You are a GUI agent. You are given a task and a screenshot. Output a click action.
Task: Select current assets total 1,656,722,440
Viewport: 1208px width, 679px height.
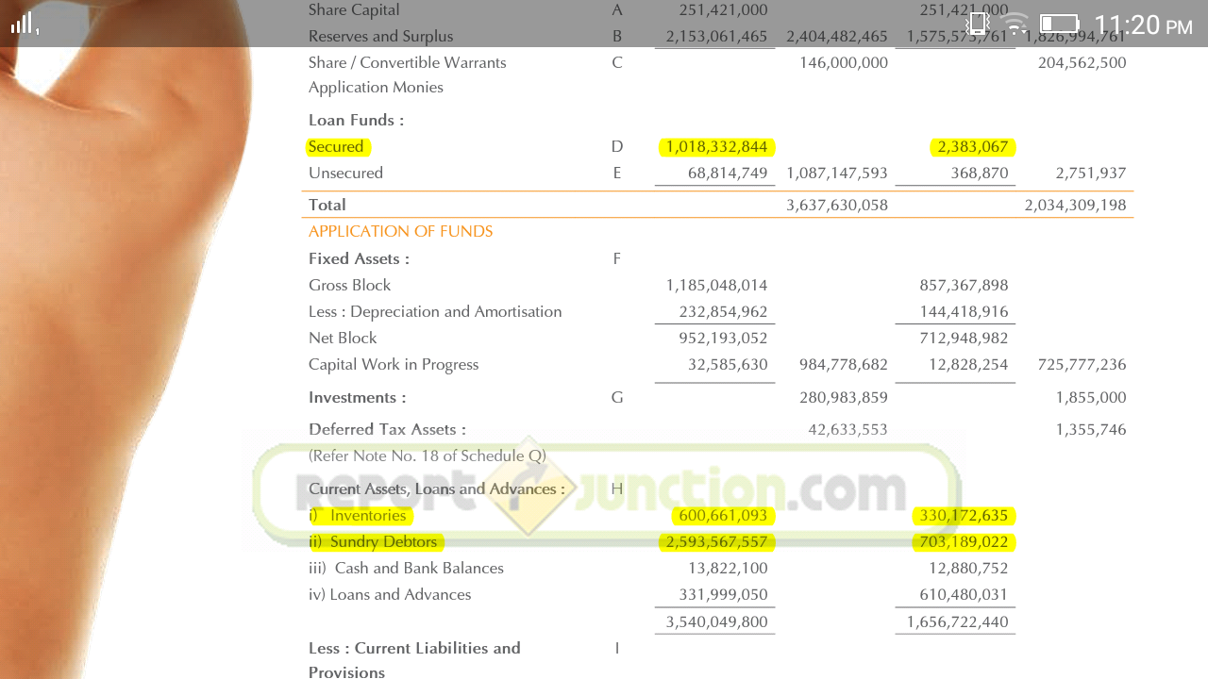coord(957,622)
